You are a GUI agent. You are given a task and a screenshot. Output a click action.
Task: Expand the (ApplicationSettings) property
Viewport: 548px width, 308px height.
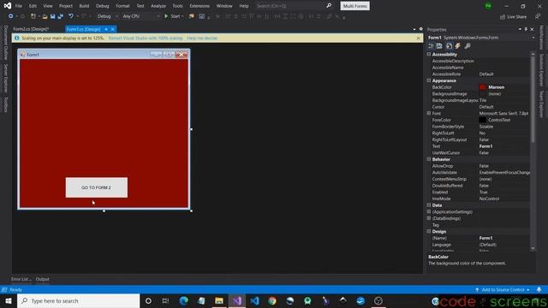[x=429, y=212]
